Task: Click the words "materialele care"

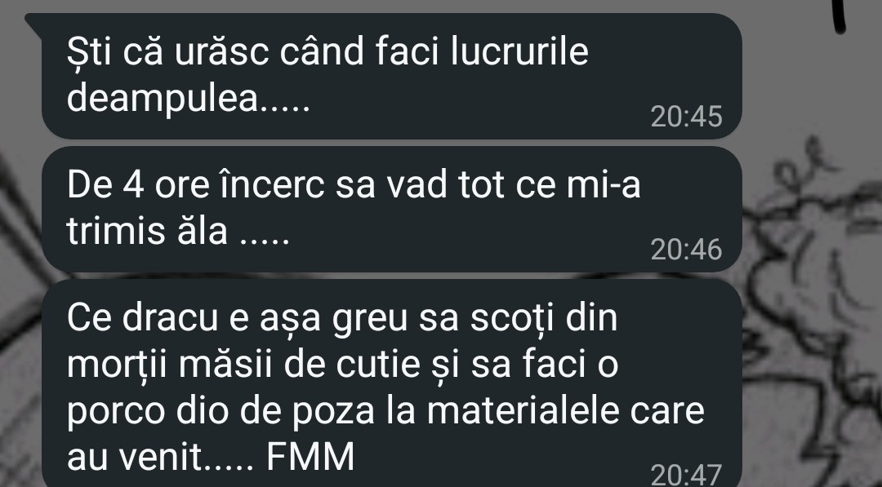Action: [565, 410]
